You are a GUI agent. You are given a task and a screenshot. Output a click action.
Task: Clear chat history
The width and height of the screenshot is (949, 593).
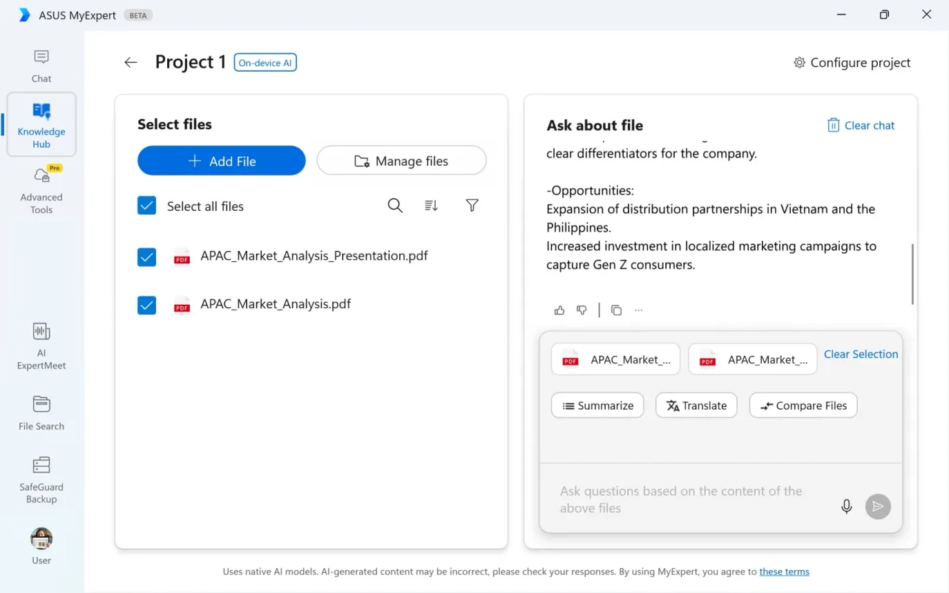[861, 125]
